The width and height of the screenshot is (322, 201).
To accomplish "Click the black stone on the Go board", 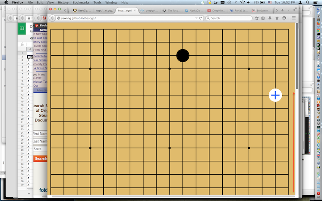I will (182, 55).
